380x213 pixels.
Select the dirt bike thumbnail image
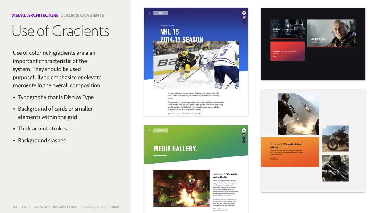click(335, 139)
